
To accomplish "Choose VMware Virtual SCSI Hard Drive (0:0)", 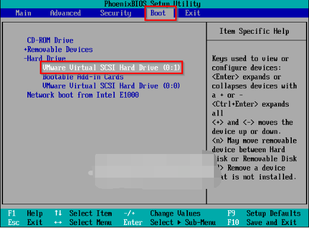I will tap(111, 86).
